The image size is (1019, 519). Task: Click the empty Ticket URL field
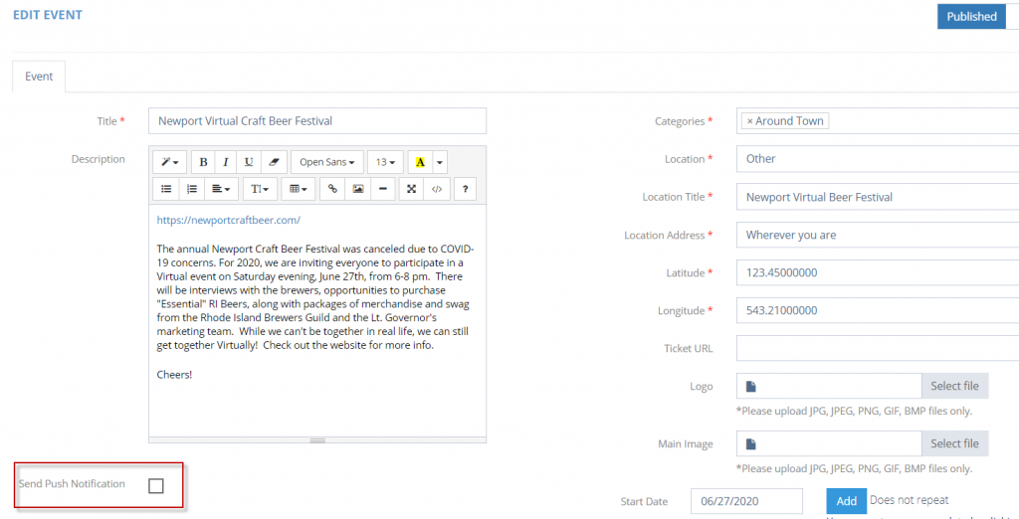878,348
